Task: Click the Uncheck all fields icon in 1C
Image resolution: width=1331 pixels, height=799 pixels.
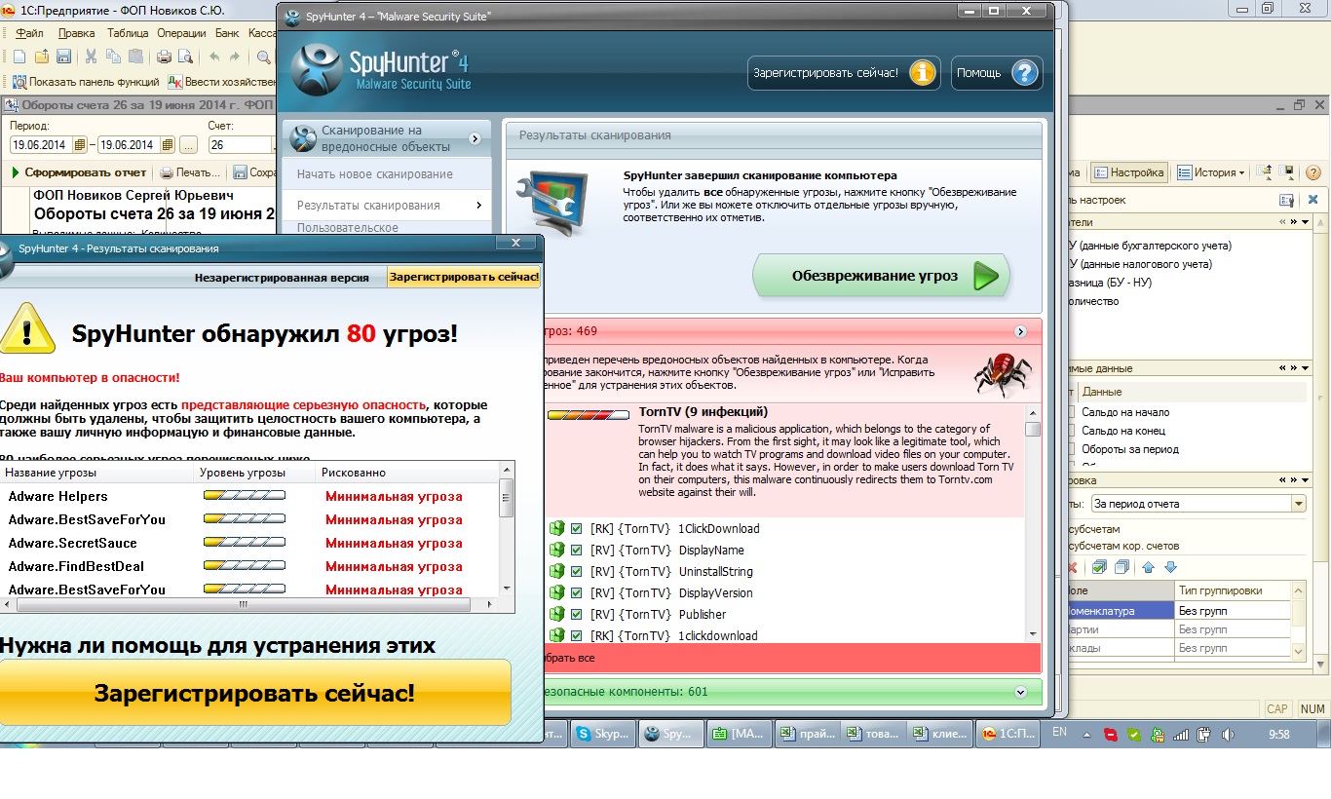Action: point(1122,567)
